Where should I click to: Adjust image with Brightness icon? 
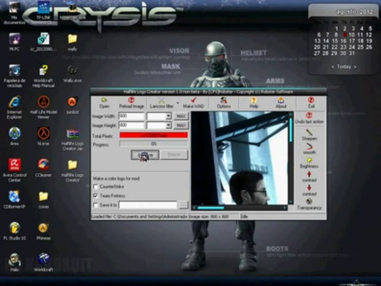pyautogui.click(x=309, y=160)
